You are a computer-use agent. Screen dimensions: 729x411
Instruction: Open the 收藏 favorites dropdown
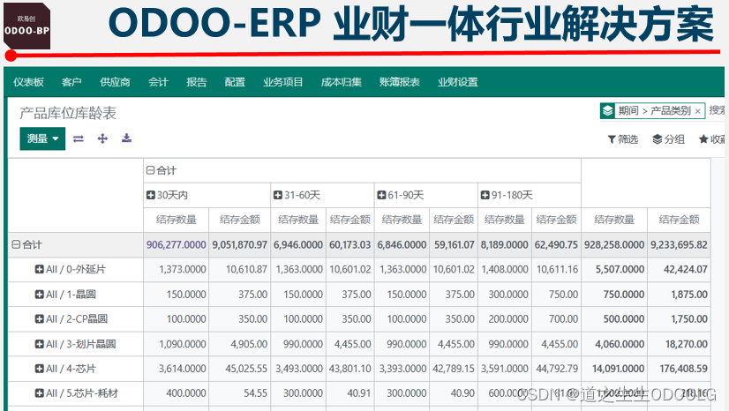coord(712,138)
